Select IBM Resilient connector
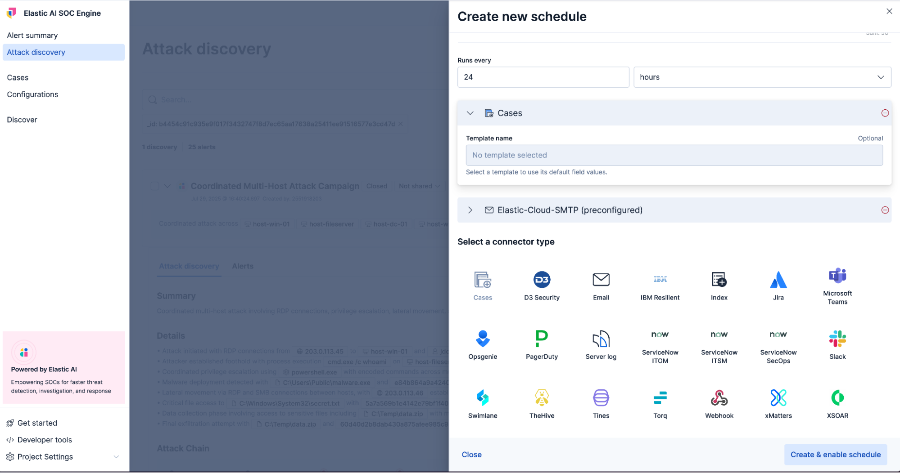The width and height of the screenshot is (900, 473). tap(660, 286)
